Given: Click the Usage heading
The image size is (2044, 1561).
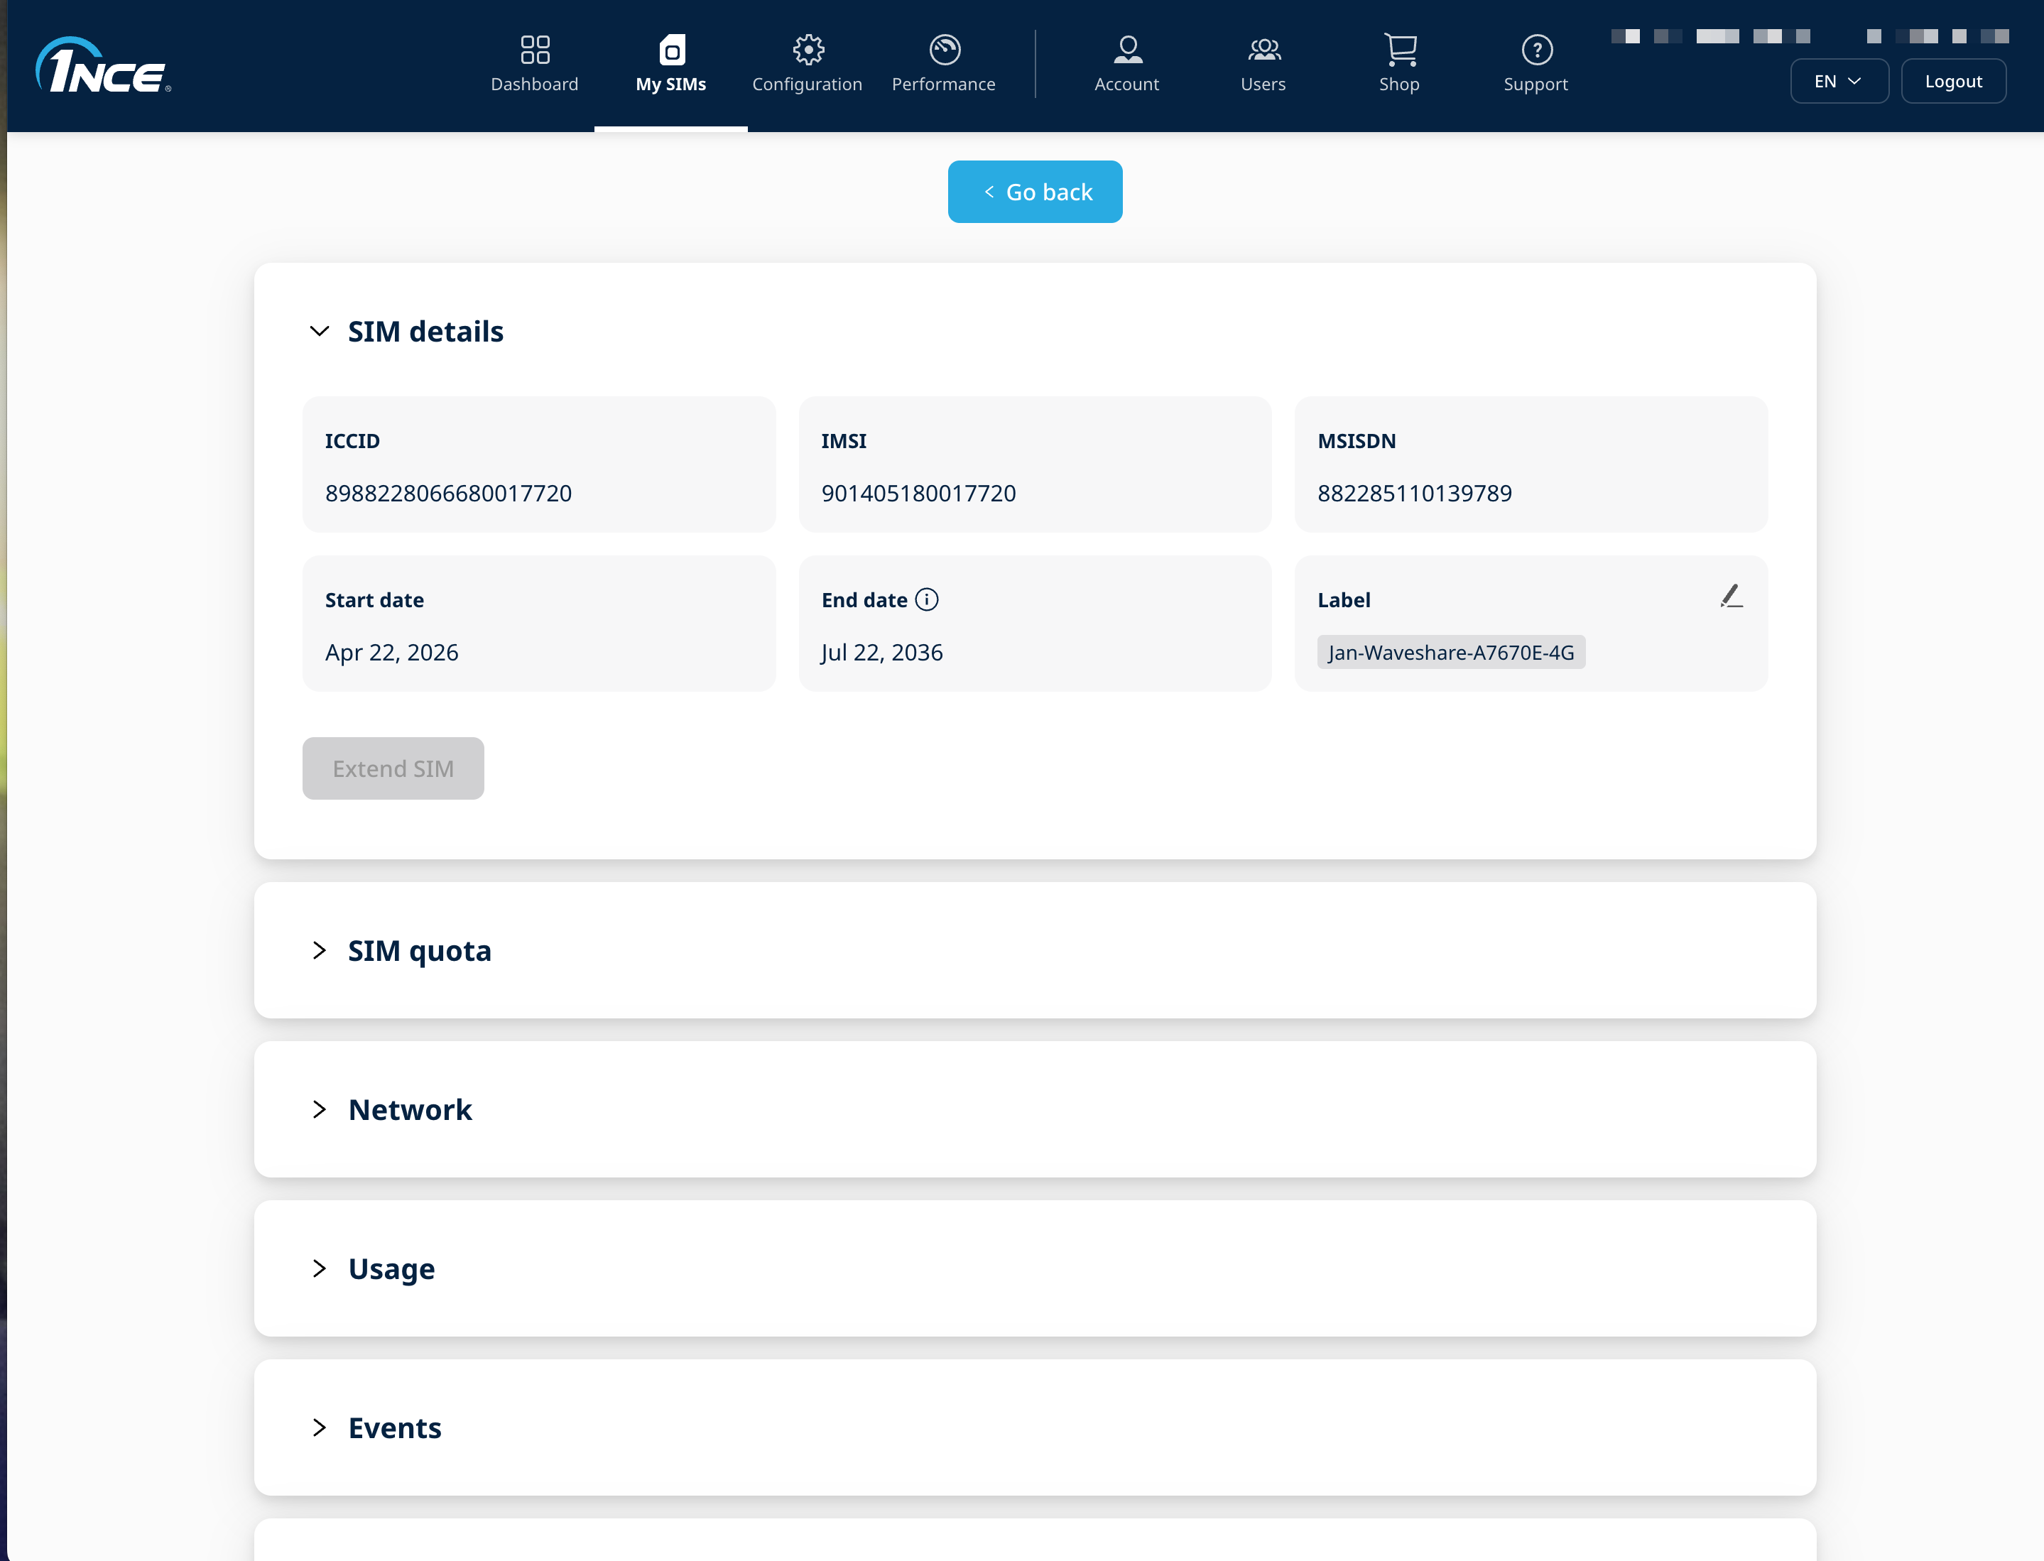Looking at the screenshot, I should [x=392, y=1269].
